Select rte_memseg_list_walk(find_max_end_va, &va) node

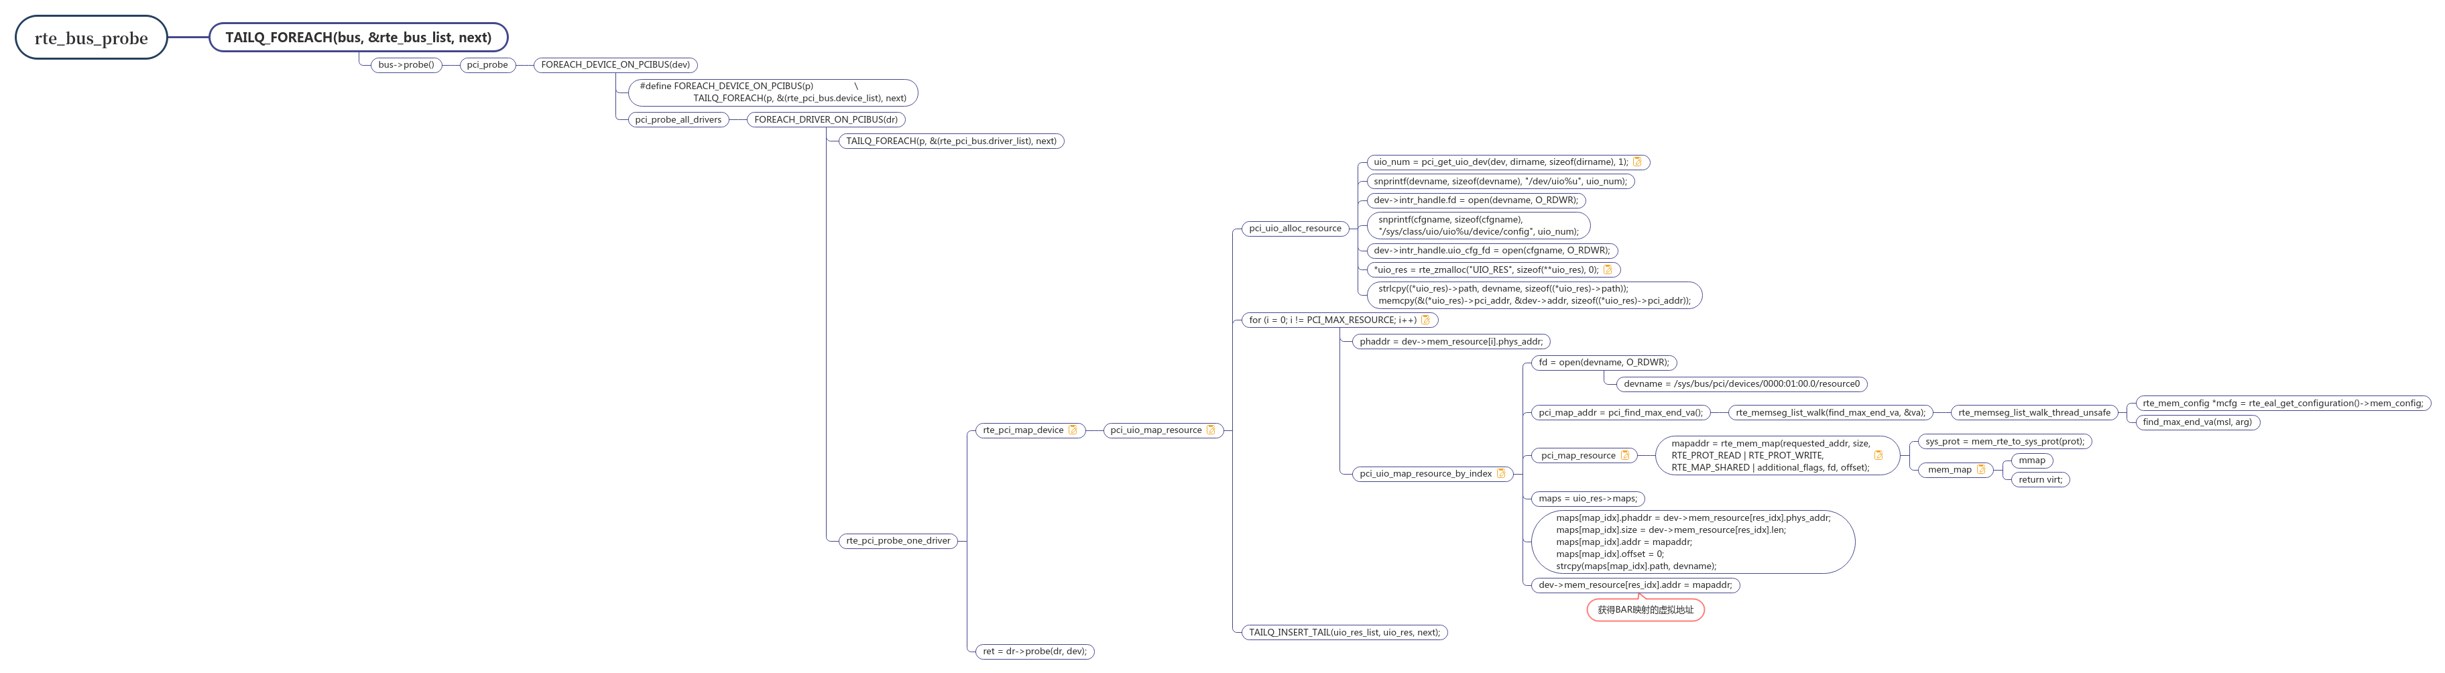click(x=1831, y=413)
